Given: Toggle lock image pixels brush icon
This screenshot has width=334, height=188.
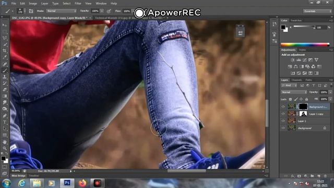Looking at the screenshot, I should click(x=296, y=99).
